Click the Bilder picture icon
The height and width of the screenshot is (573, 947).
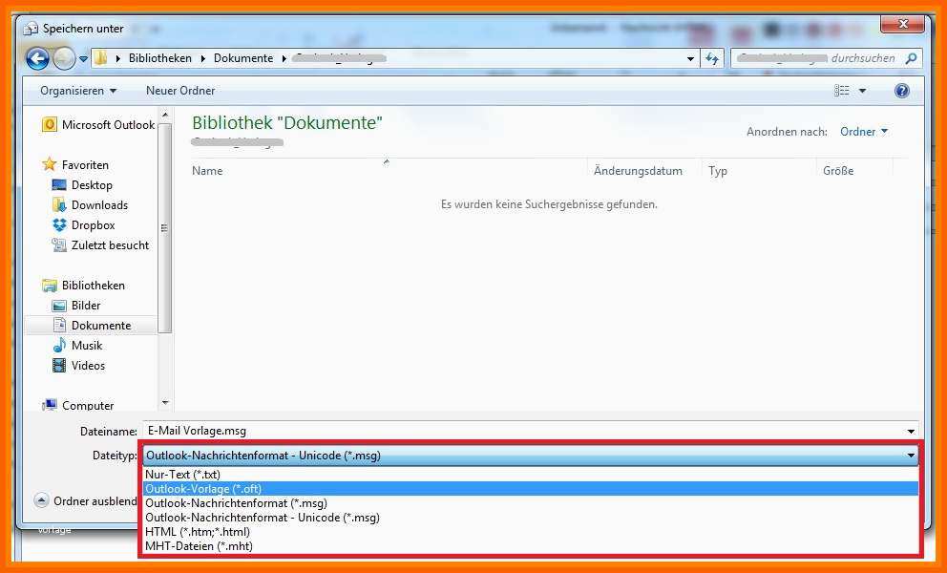coord(59,306)
